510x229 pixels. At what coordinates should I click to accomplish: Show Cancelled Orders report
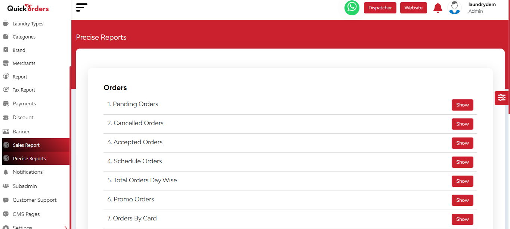point(462,124)
